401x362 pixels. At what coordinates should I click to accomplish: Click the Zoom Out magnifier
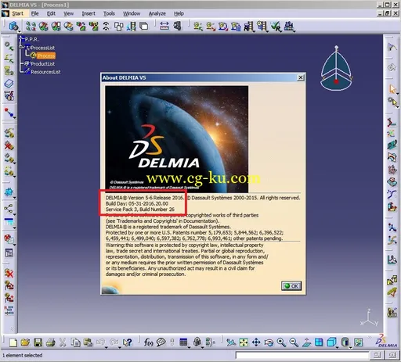tap(294, 342)
